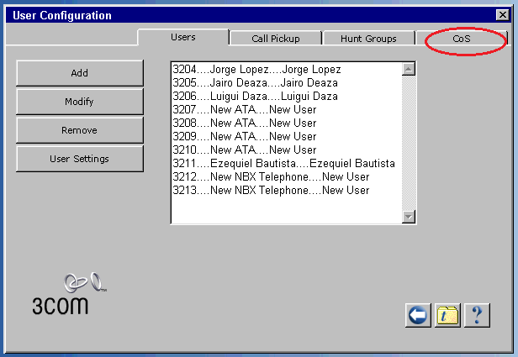Switch to the Hunt Groups tab
This screenshot has width=518, height=357.
[x=368, y=38]
